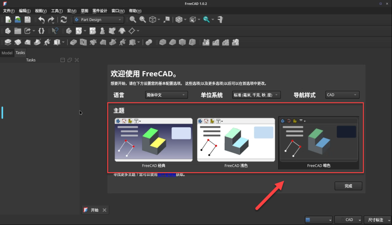The height and width of the screenshot is (225, 392).
Task: Select the measurement caliper tool
Action: (220, 19)
